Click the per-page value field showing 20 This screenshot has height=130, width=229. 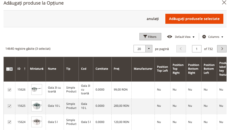tap(139, 49)
